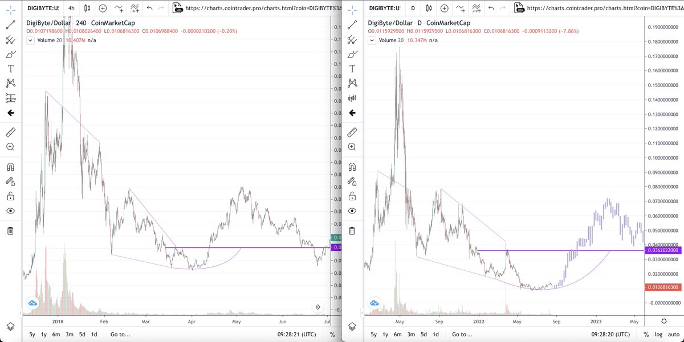
Task: Undo last action in left chart
Action: pyautogui.click(x=149, y=9)
